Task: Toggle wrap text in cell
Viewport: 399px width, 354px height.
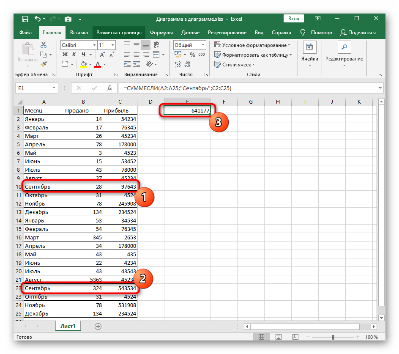Action: [156, 45]
